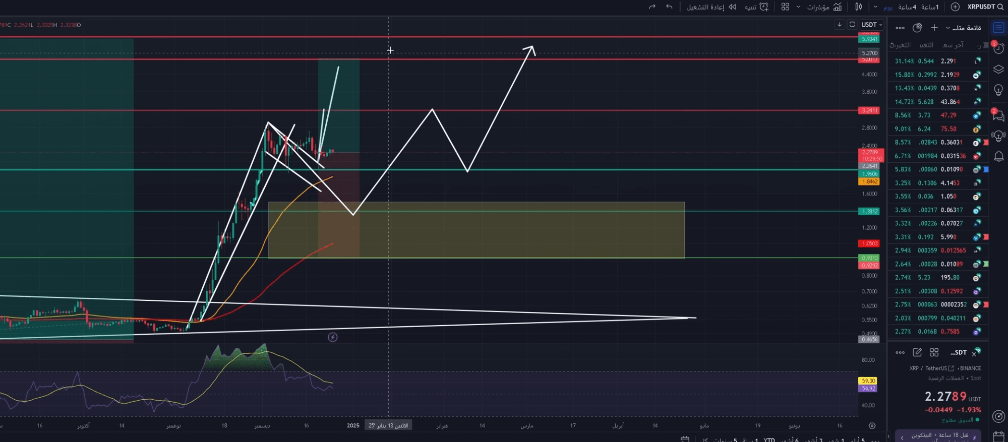Image resolution: width=1008 pixels, height=442 pixels.
Task: Open the watchlist more options menu
Action: coord(900,28)
